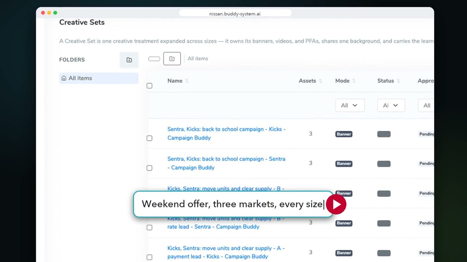Click the Name column header
The height and width of the screenshot is (262, 467).
coord(175,81)
